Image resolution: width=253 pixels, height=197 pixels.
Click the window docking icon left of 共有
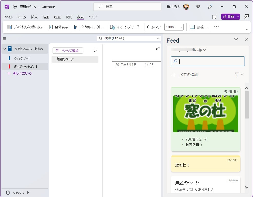point(214,16)
